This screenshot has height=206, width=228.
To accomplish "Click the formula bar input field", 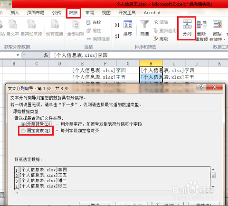I will pyautogui.click(x=139, y=55).
